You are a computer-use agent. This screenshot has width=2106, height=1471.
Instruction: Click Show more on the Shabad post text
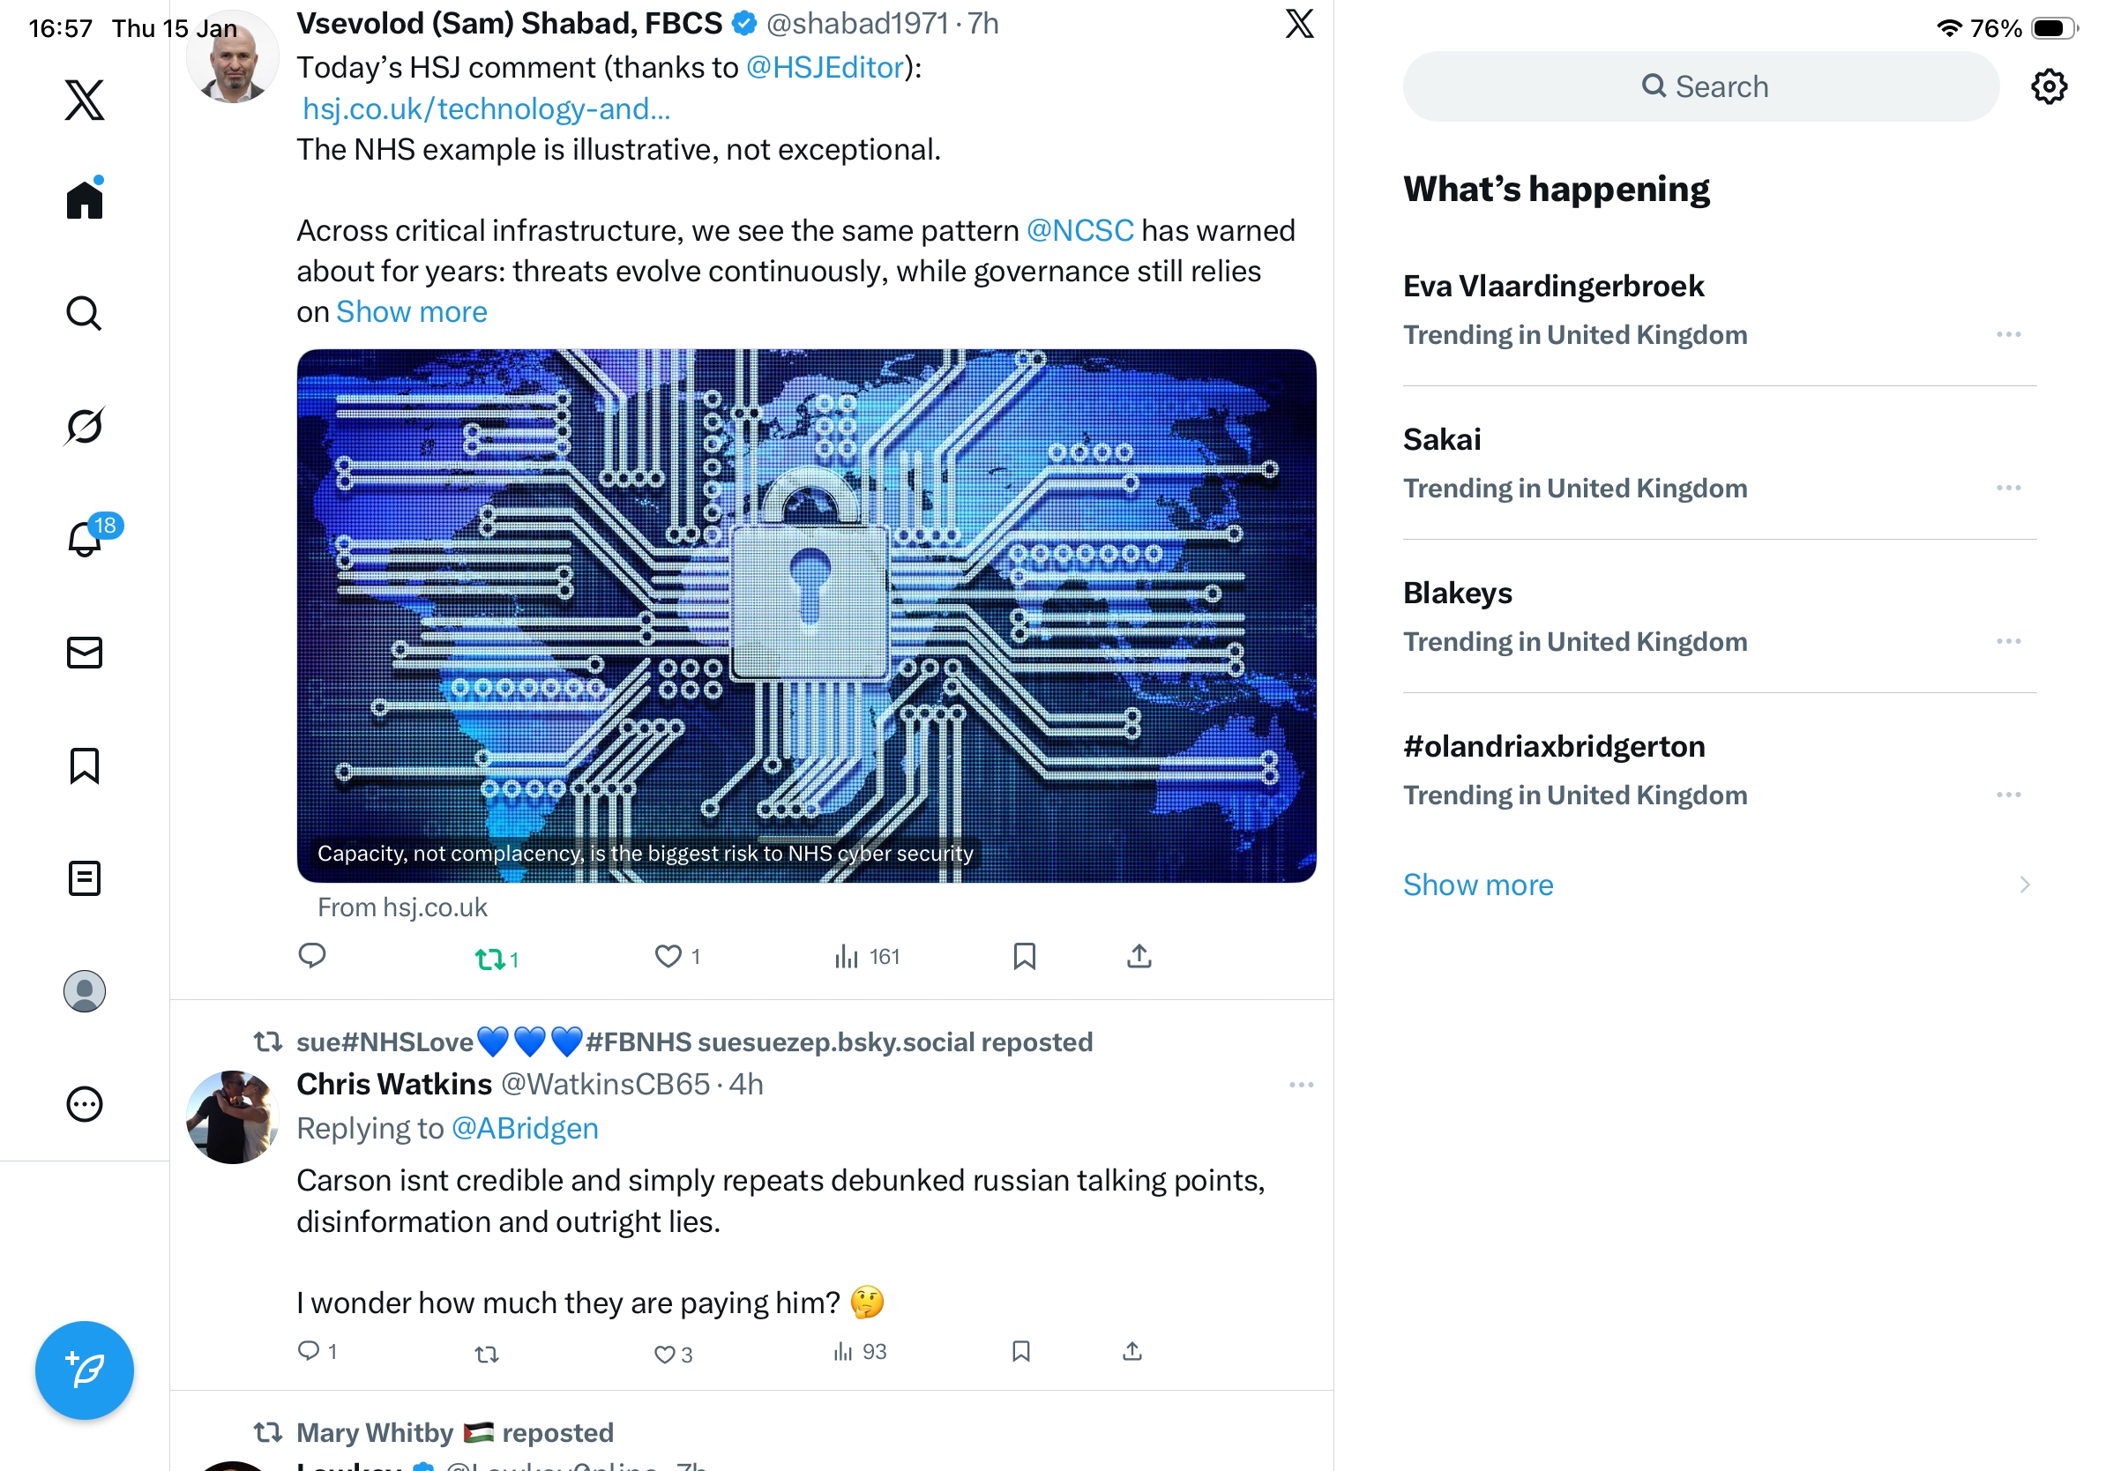[412, 312]
